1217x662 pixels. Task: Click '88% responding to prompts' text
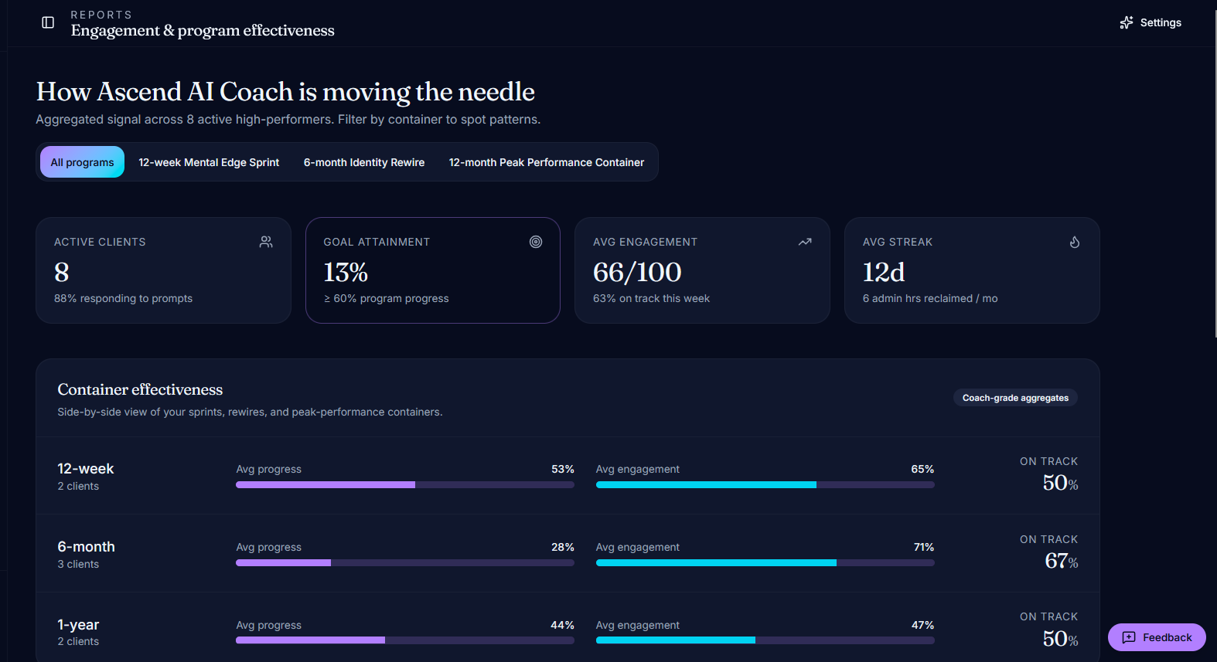point(123,298)
